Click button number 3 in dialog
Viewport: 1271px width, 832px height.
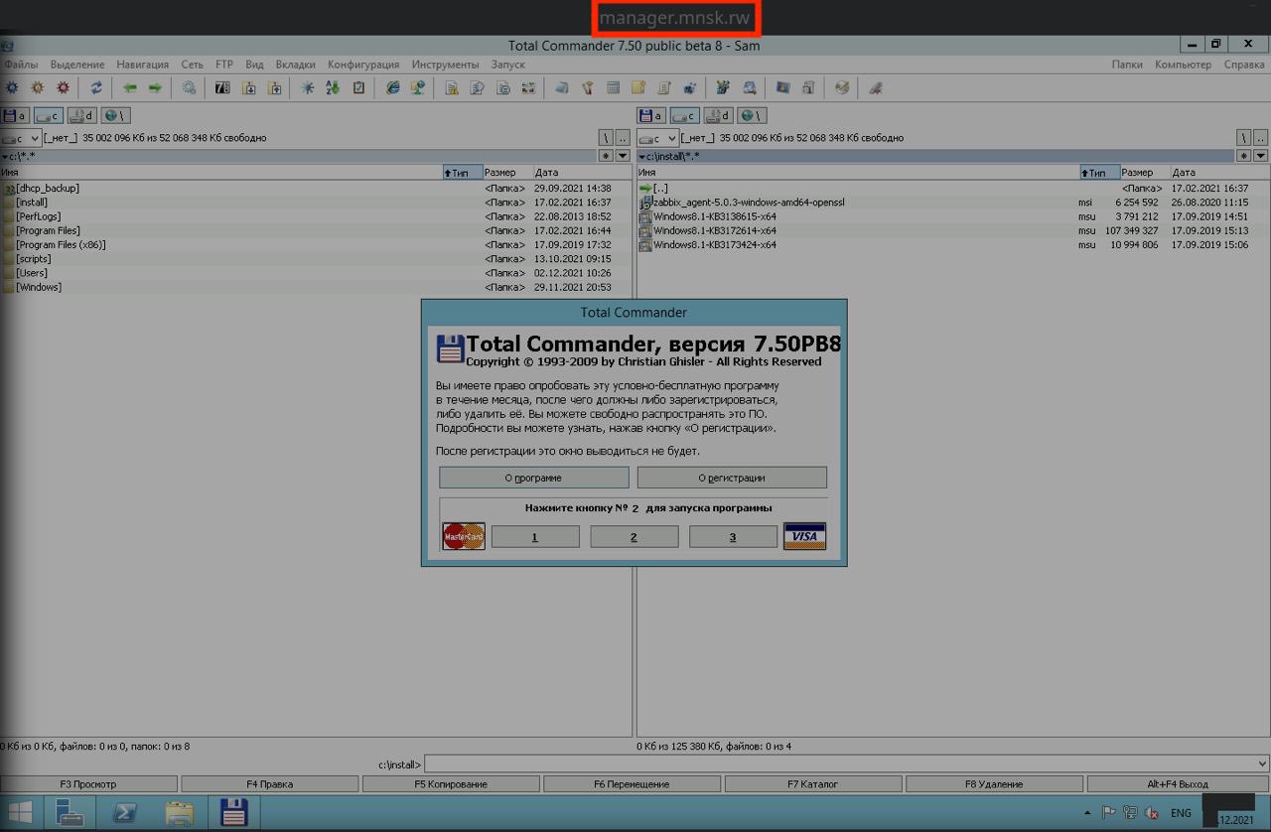click(733, 537)
